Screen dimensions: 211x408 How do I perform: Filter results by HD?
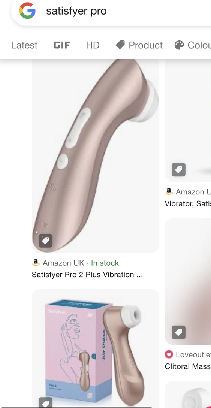pos(93,45)
